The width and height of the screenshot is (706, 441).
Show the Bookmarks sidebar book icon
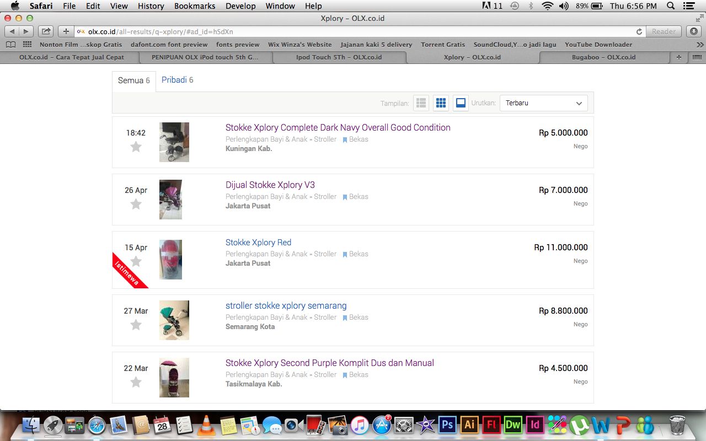[x=10, y=45]
